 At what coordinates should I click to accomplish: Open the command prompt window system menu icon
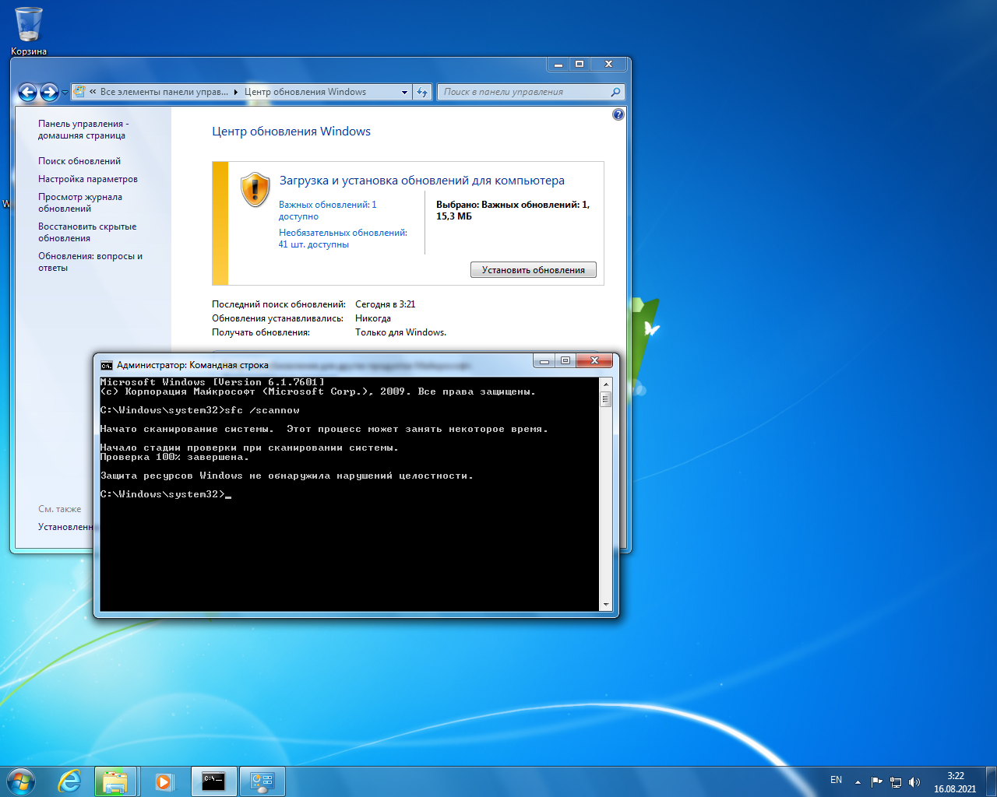pos(107,365)
